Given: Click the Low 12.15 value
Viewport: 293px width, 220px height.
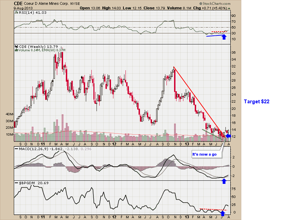Looking at the screenshot, I should [x=132, y=8].
